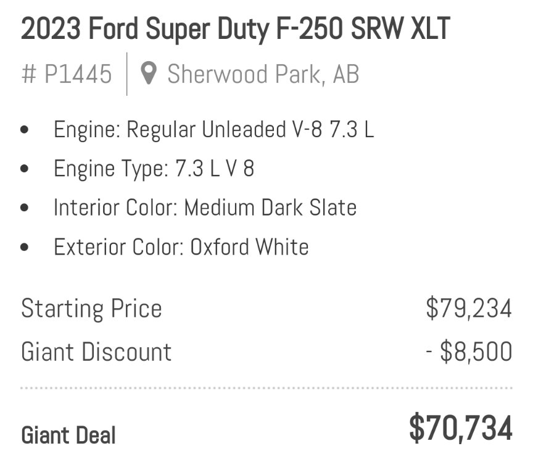533x459 pixels.
Task: Click the Exterior Color Oxford White text
Action: 181,246
